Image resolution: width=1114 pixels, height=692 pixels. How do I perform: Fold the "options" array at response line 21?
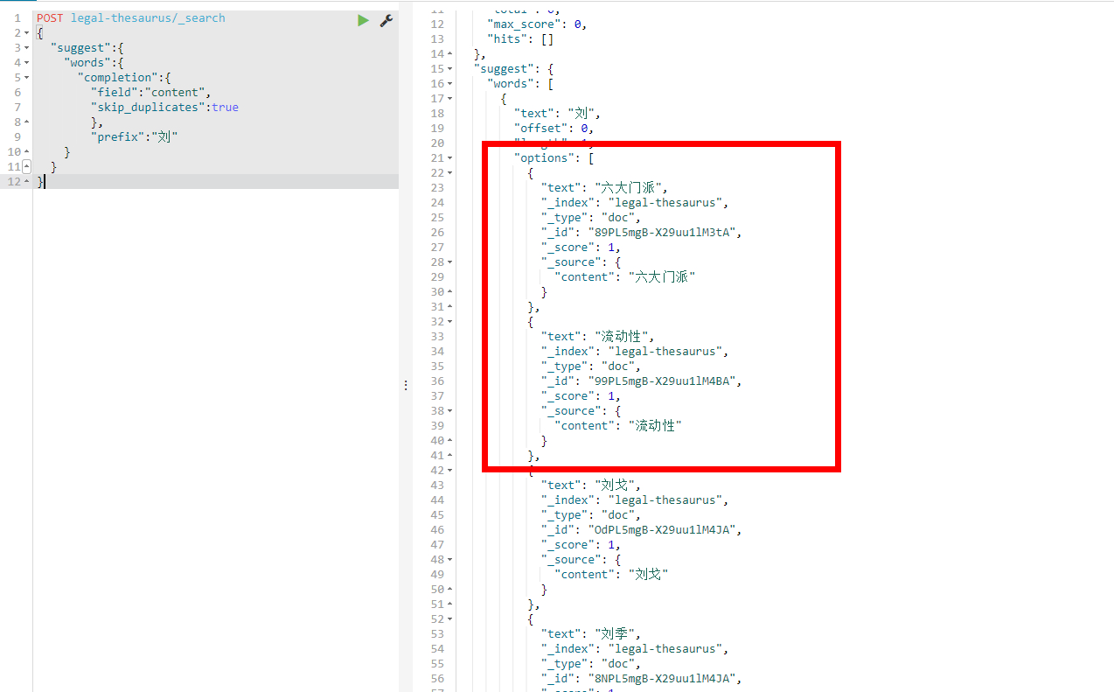449,157
